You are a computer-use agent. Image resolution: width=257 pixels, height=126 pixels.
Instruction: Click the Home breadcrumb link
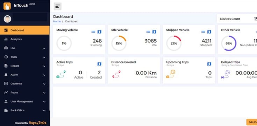click(57, 21)
